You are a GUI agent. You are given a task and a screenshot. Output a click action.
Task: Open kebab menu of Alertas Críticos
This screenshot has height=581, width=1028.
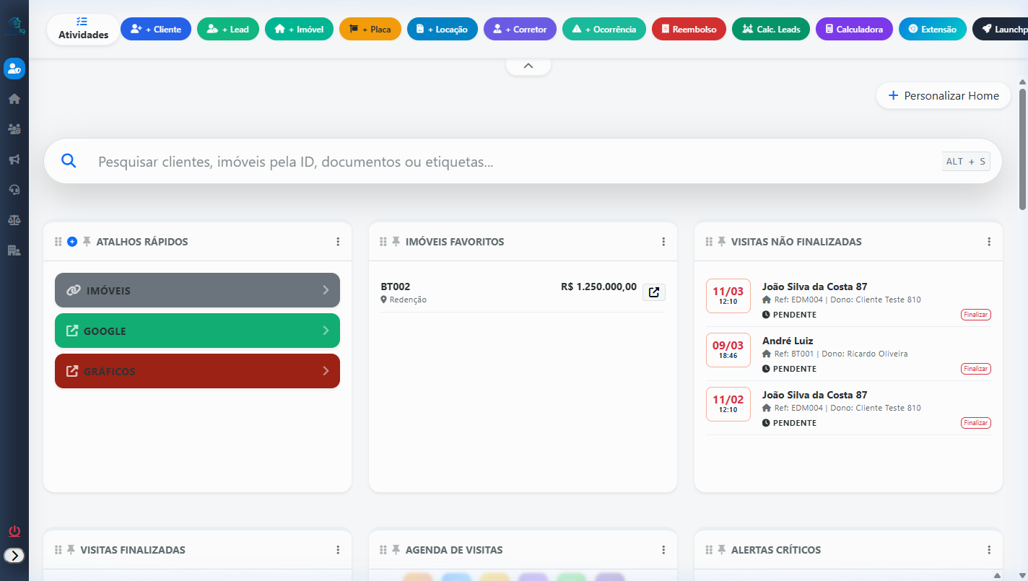(x=989, y=550)
